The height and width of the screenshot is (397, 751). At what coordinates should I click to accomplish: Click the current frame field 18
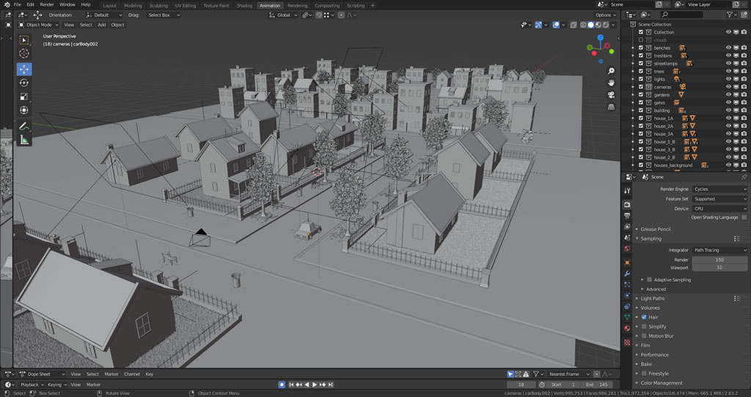521,385
